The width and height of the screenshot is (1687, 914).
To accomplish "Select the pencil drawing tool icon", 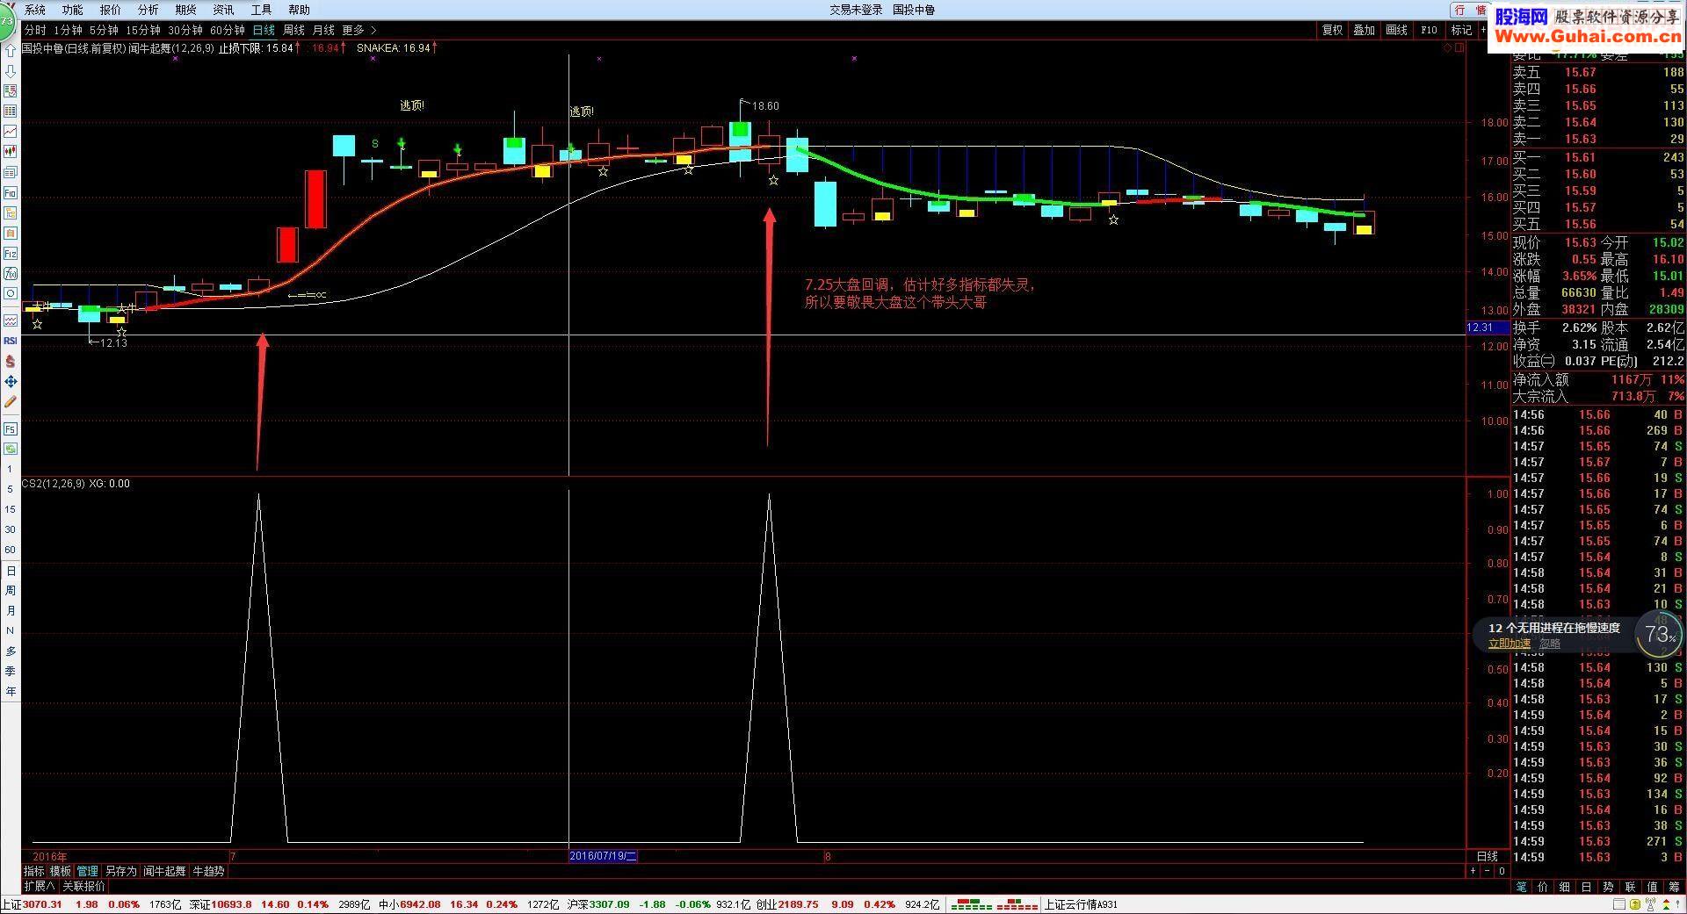I will coord(11,401).
